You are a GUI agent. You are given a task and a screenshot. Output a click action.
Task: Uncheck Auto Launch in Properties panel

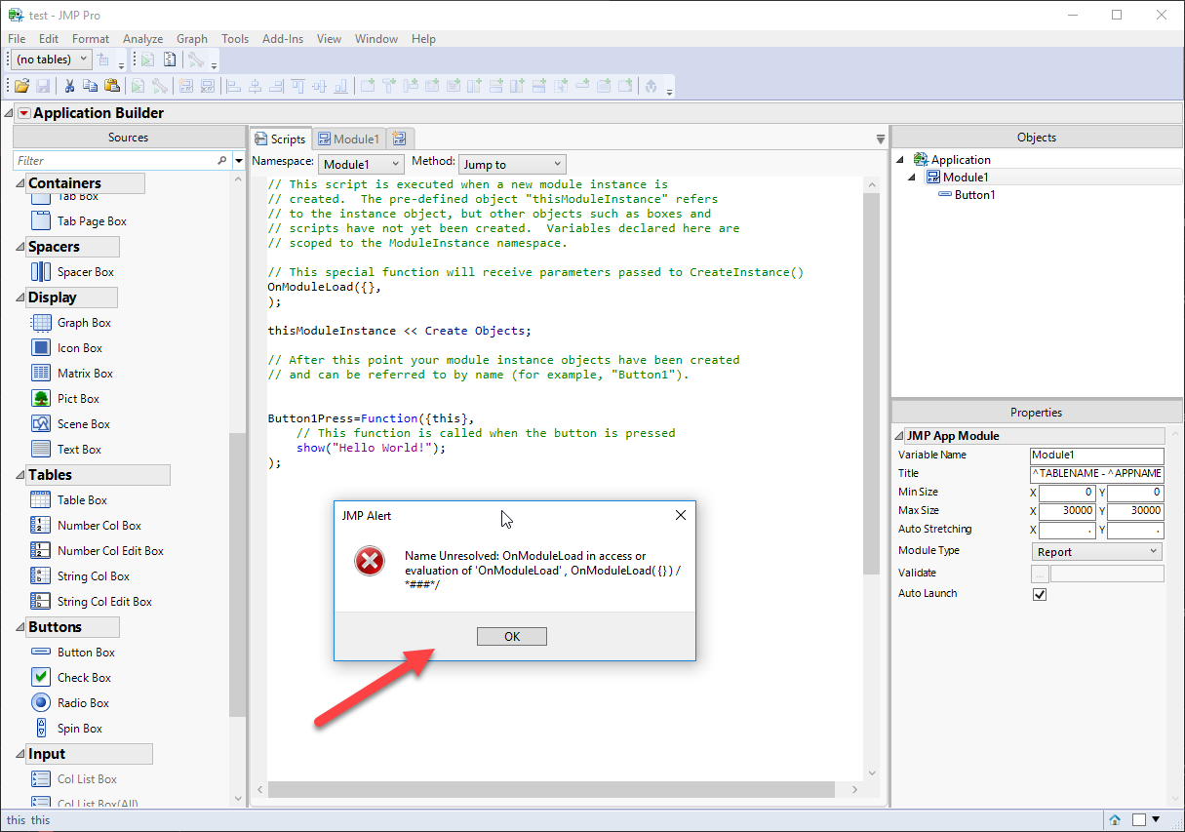(x=1040, y=593)
